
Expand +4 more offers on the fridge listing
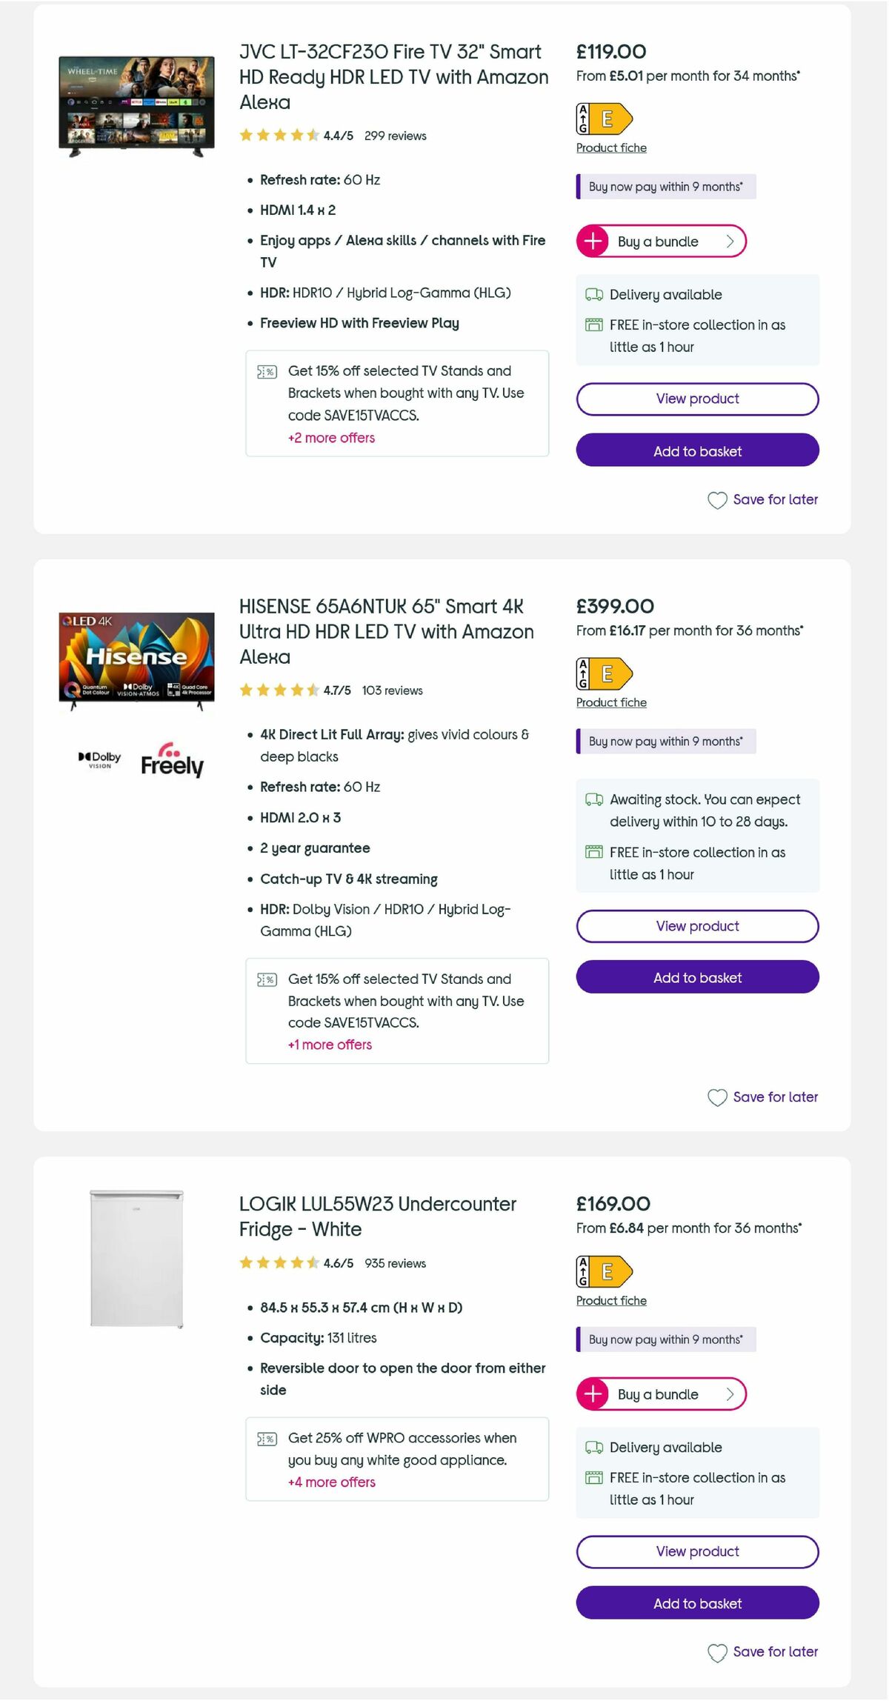[x=331, y=1482]
